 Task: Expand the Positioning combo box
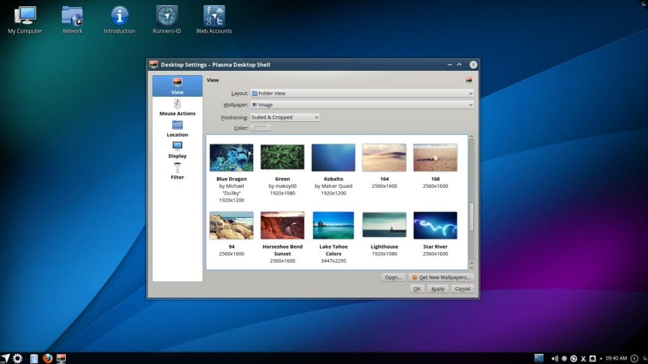pyautogui.click(x=285, y=117)
